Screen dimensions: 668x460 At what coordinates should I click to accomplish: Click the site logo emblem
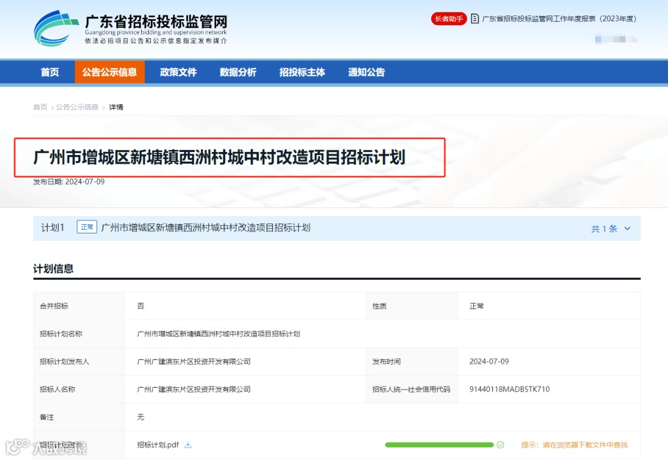click(x=56, y=28)
